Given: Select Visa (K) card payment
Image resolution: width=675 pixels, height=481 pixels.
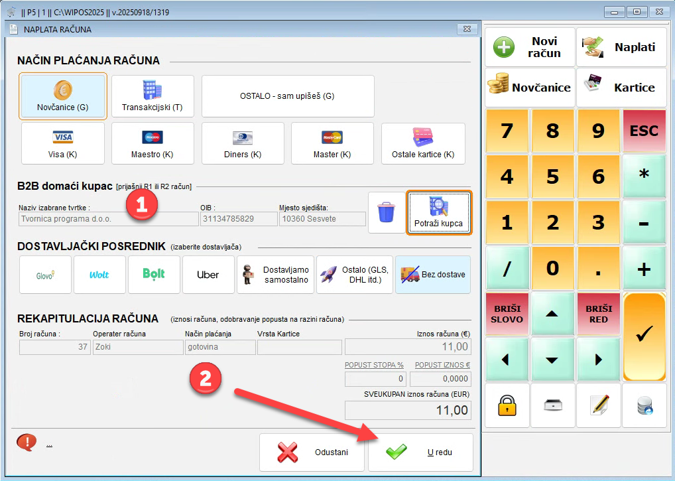Looking at the screenshot, I should pyautogui.click(x=63, y=143).
